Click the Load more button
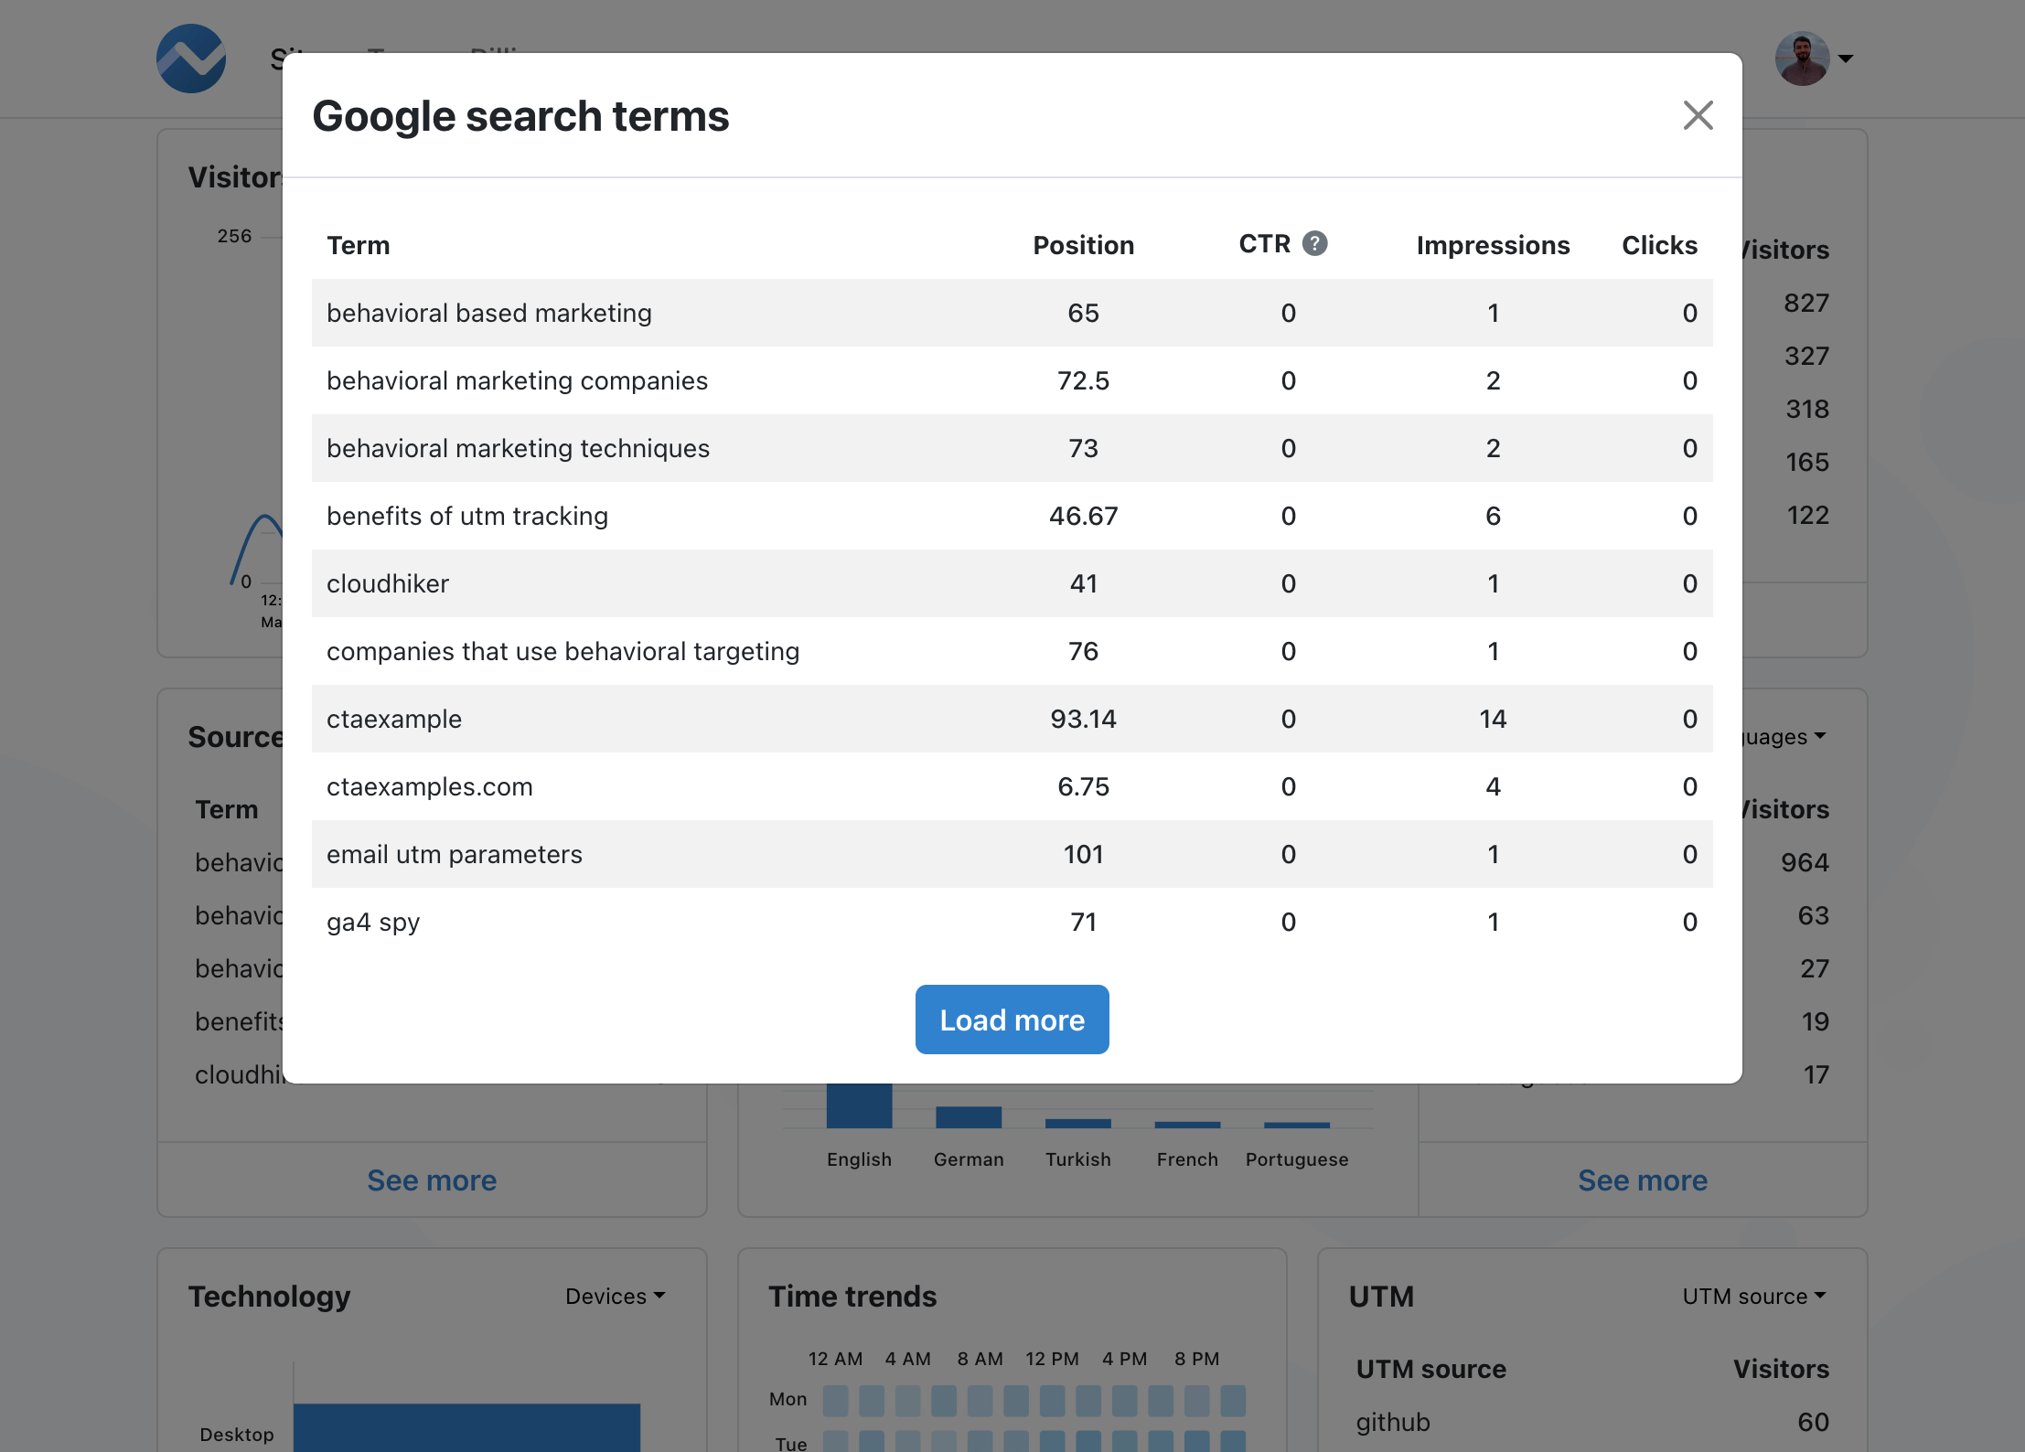2025x1452 pixels. click(1012, 1019)
